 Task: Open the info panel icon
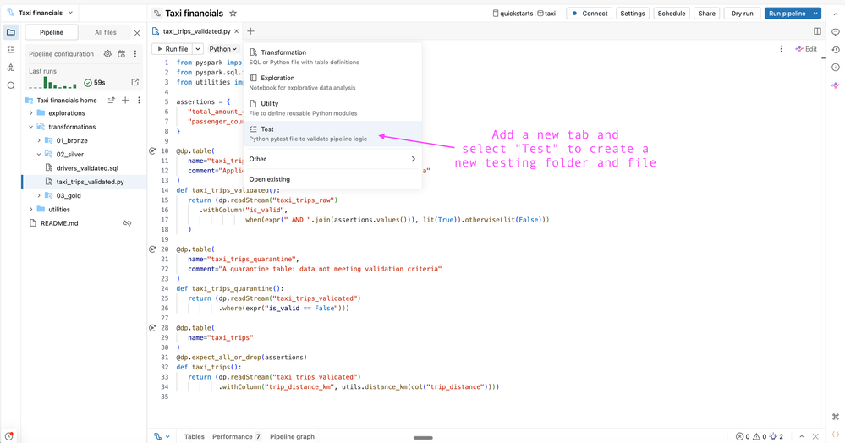click(x=836, y=68)
